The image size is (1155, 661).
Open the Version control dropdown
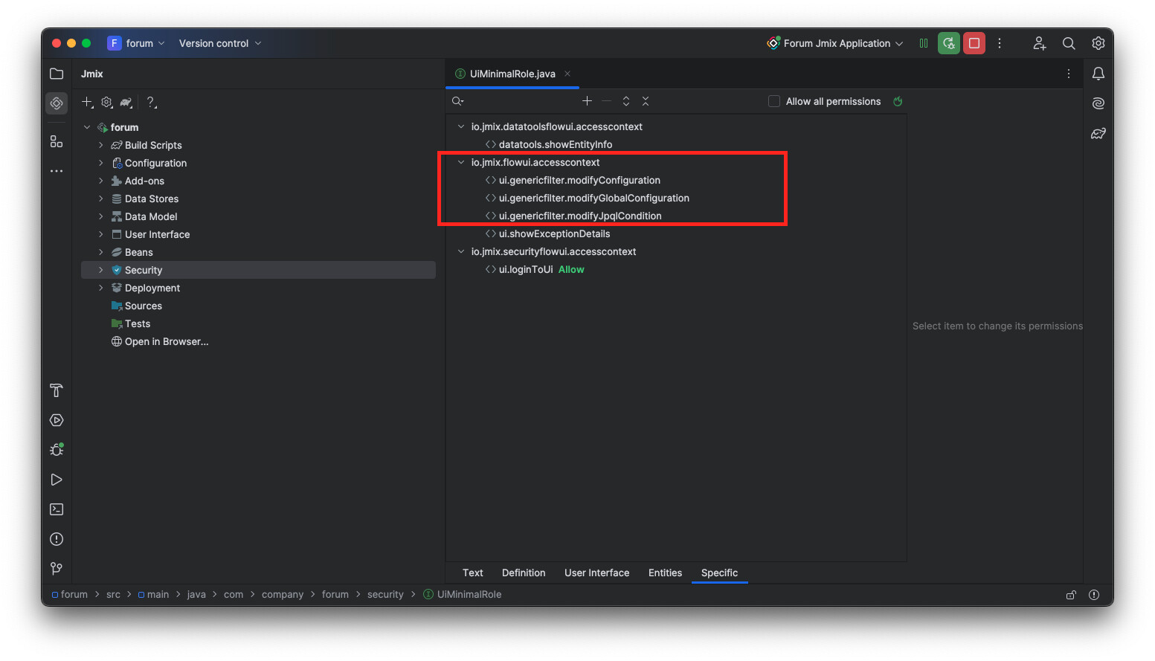pyautogui.click(x=220, y=43)
